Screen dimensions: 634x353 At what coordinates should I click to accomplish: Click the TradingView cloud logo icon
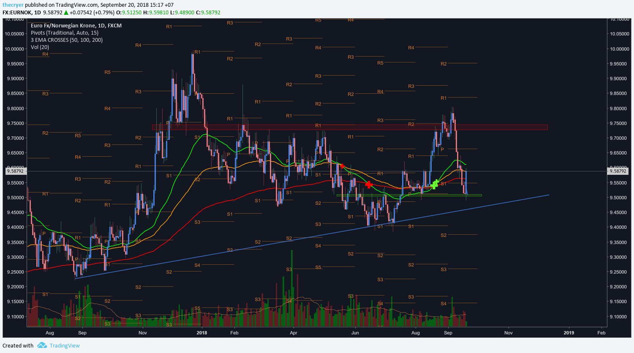coord(42,345)
